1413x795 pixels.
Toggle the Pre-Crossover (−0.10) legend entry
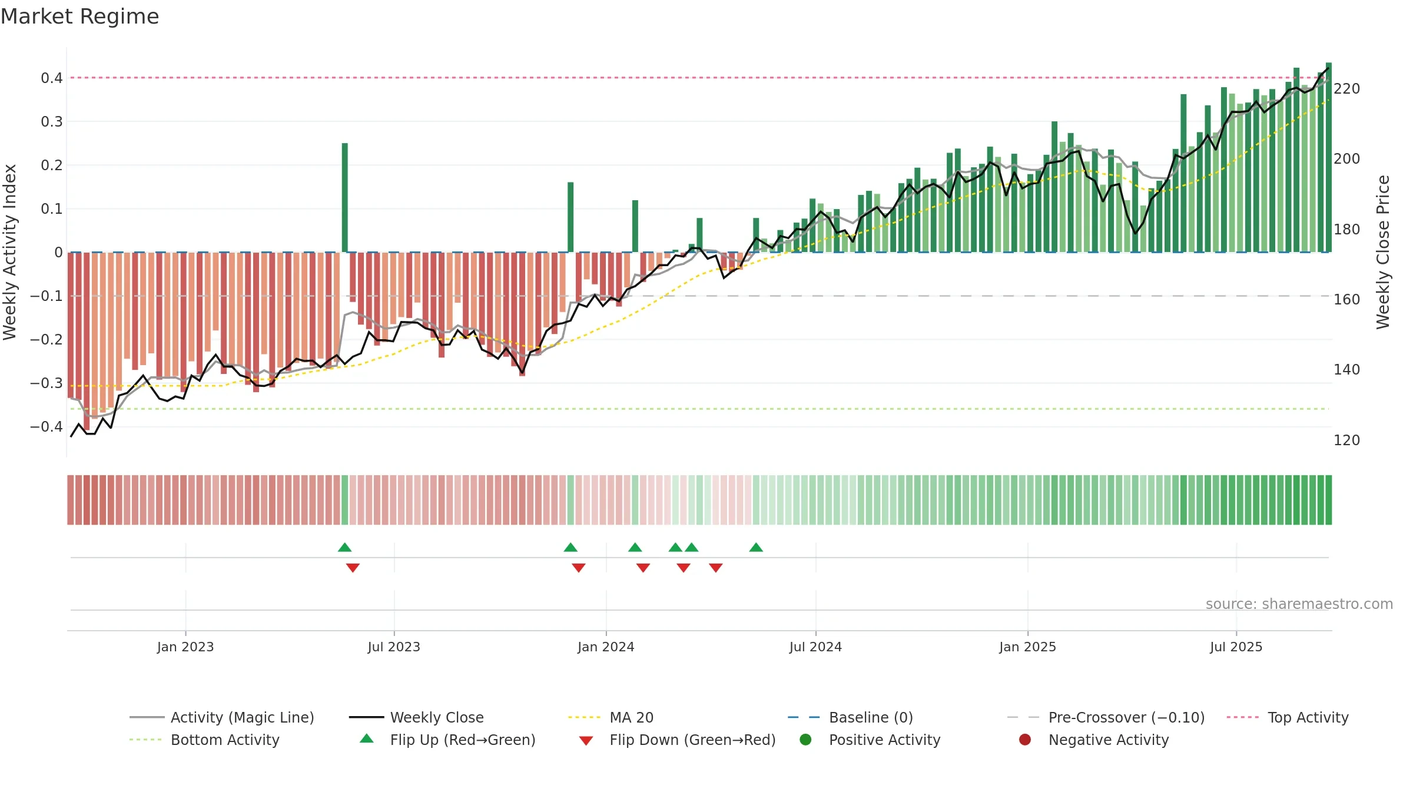pyautogui.click(x=1106, y=717)
